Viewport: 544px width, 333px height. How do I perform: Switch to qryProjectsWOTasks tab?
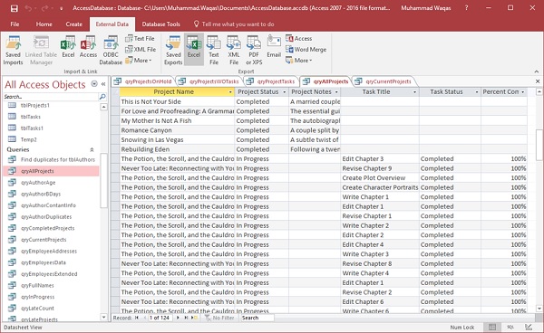tap(209, 81)
